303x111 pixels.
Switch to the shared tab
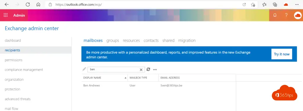168,41
